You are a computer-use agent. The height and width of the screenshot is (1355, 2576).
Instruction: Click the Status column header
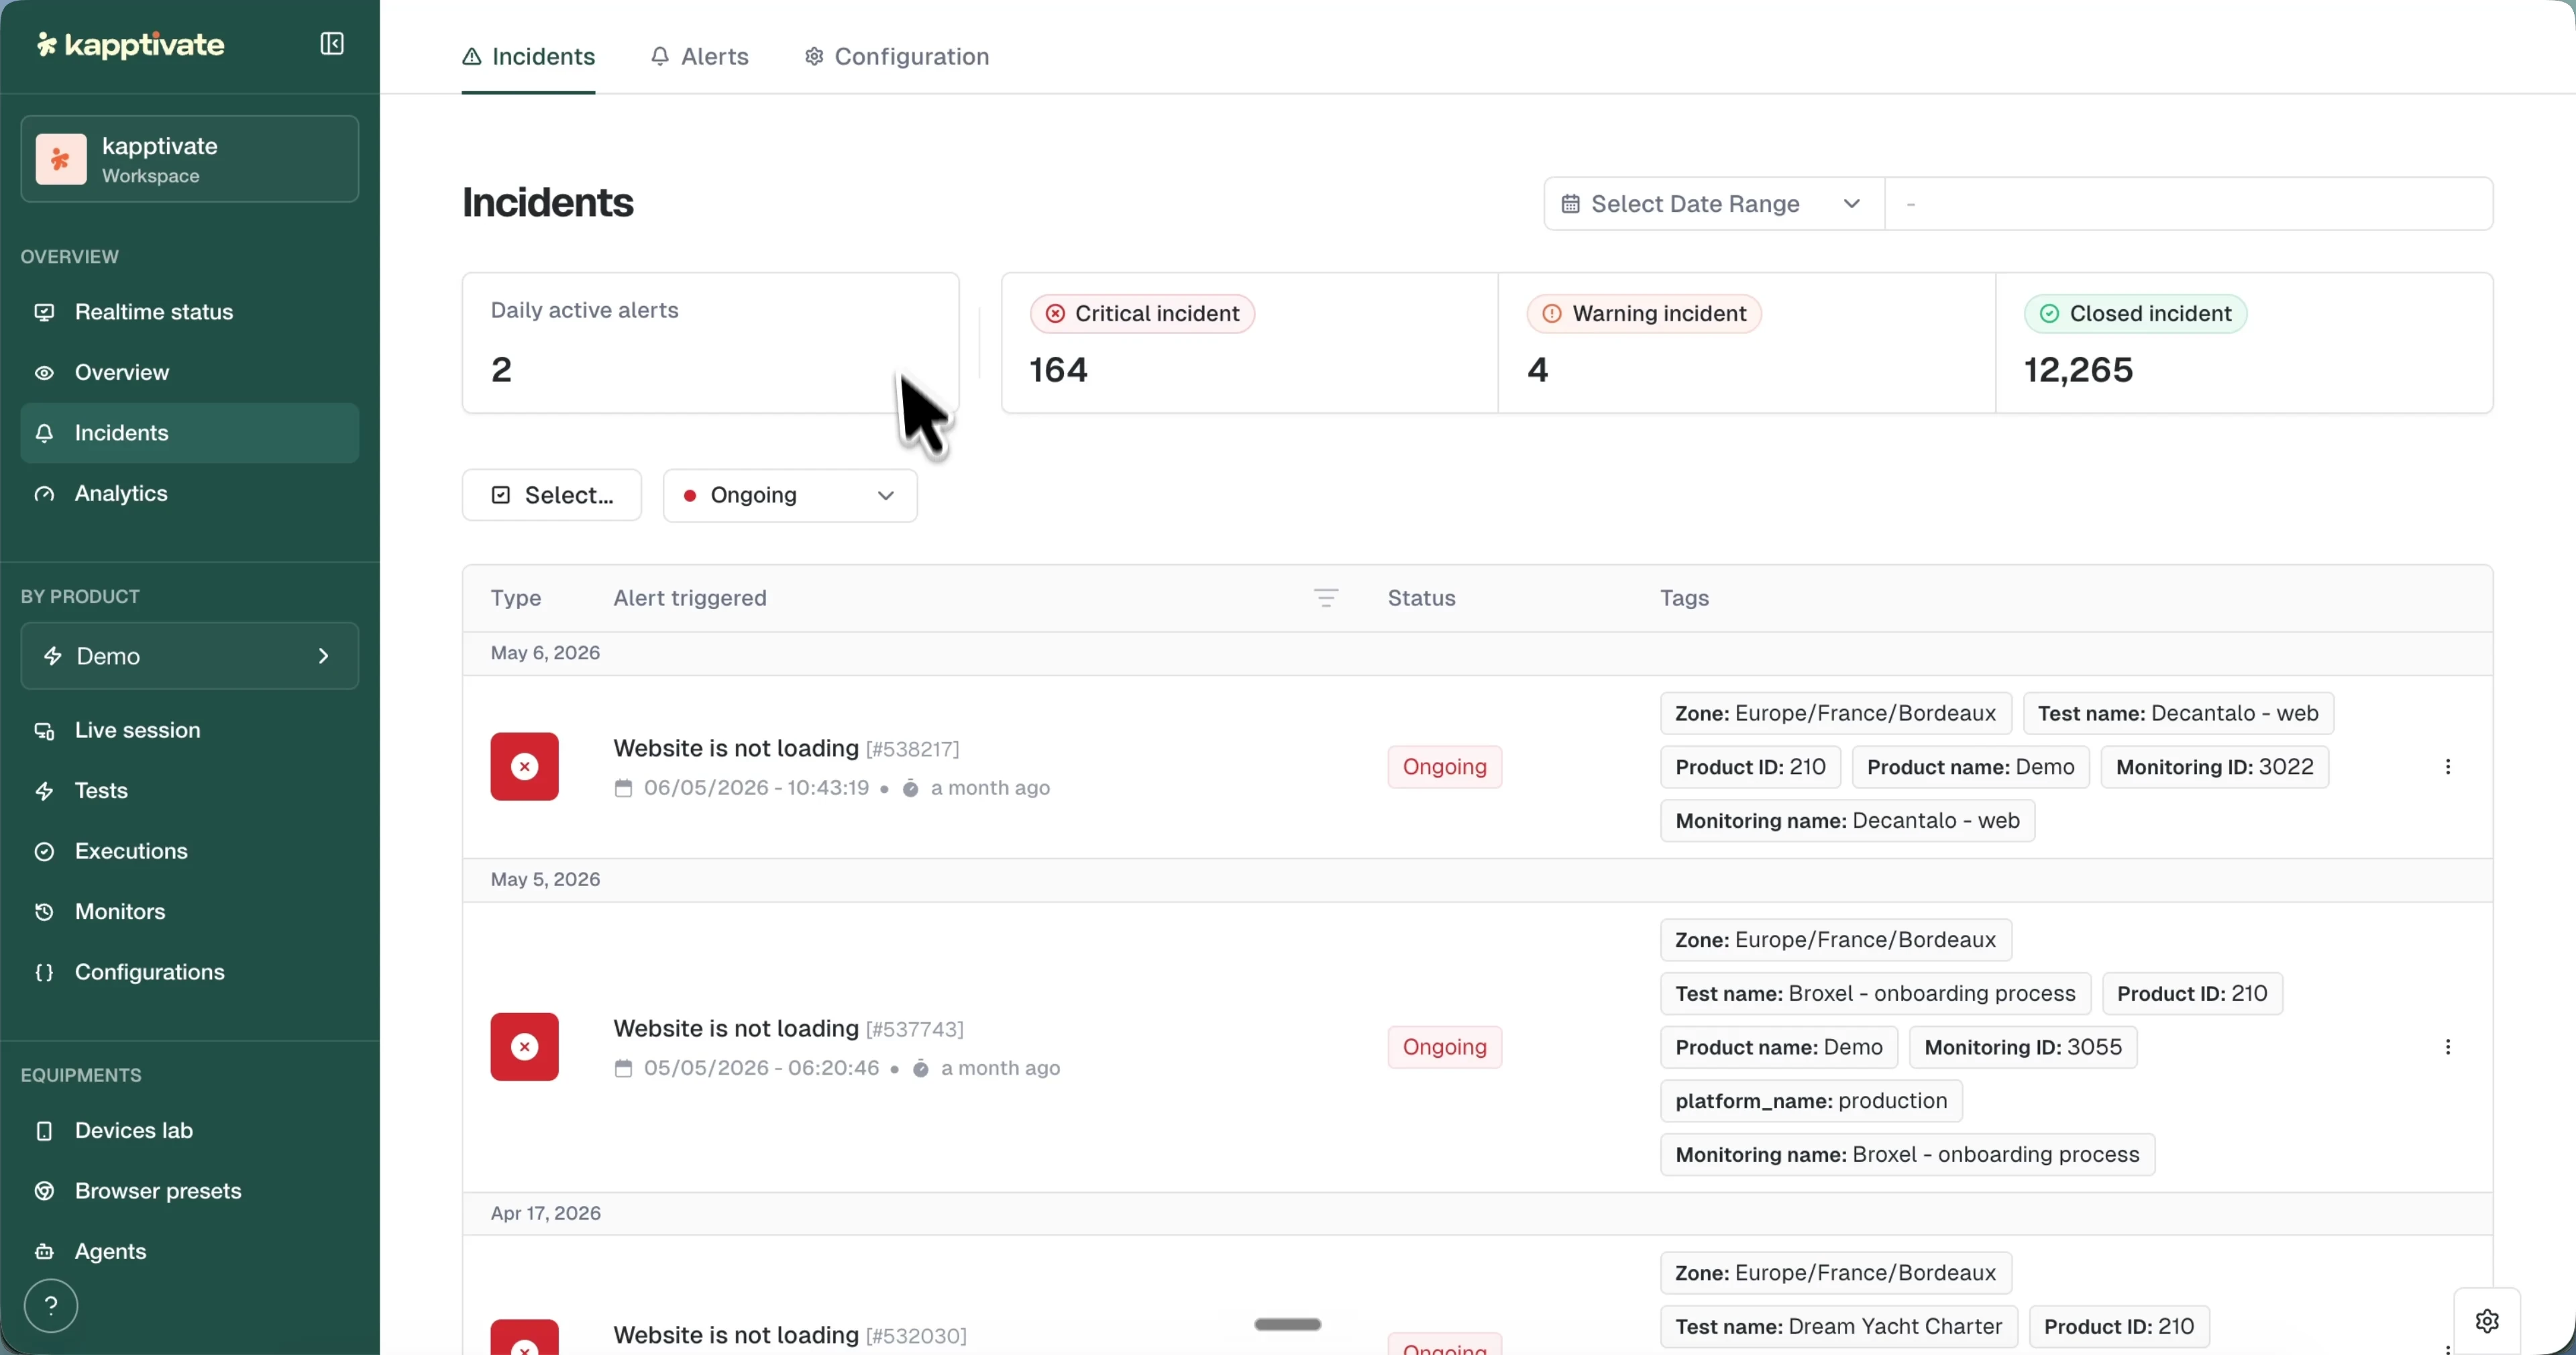tap(1421, 598)
